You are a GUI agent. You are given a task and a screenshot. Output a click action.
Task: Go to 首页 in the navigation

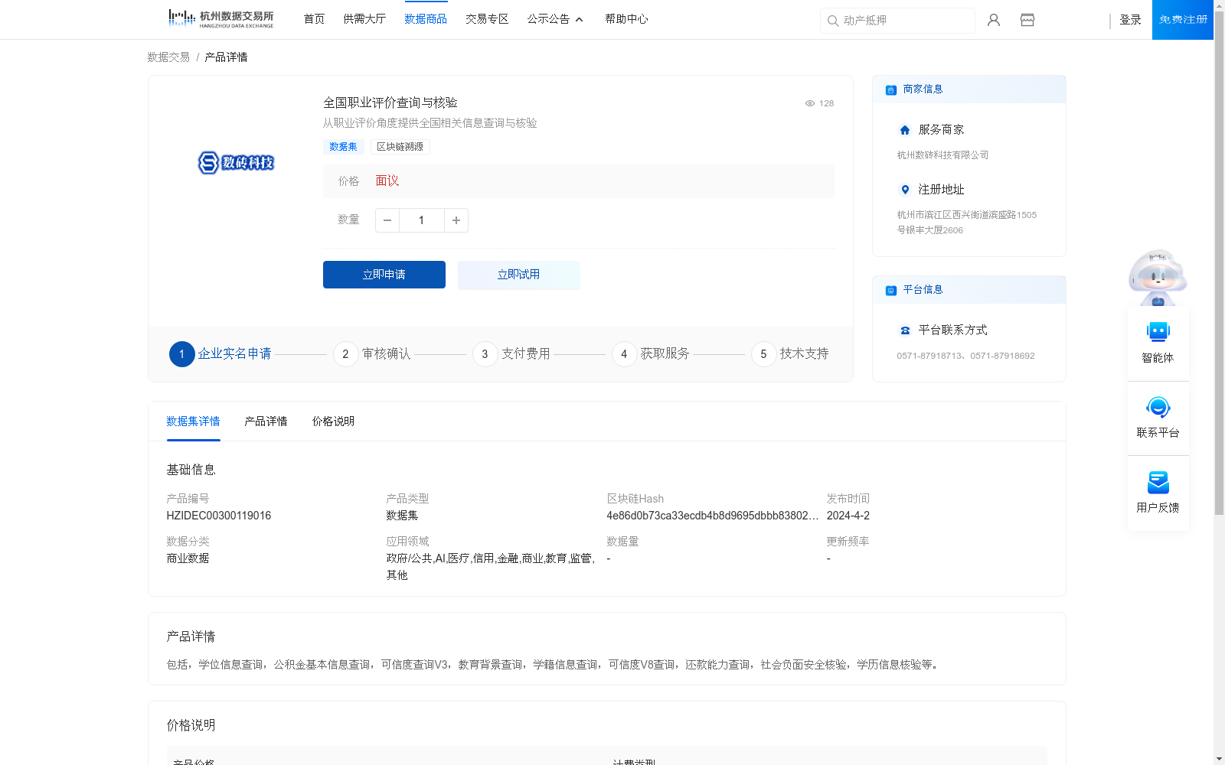coord(314,19)
